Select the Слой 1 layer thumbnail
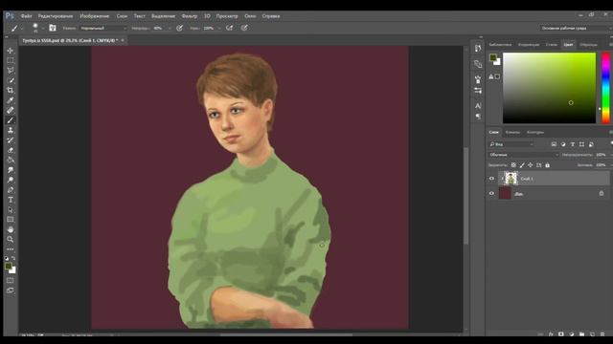Screen dimensions: 613x344 click(x=511, y=179)
